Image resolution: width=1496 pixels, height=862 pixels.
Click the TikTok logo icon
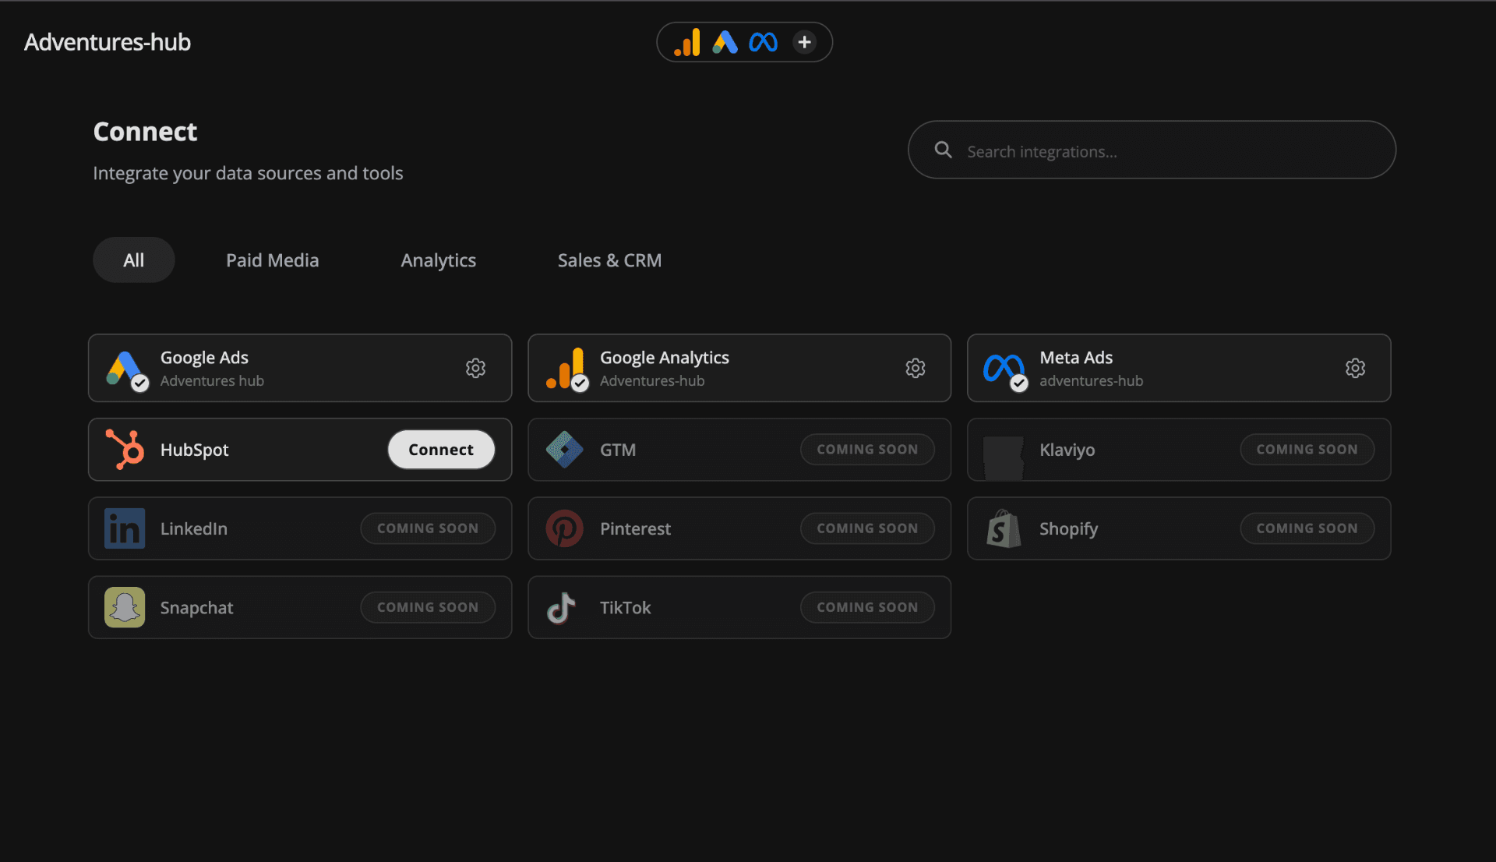click(562, 608)
